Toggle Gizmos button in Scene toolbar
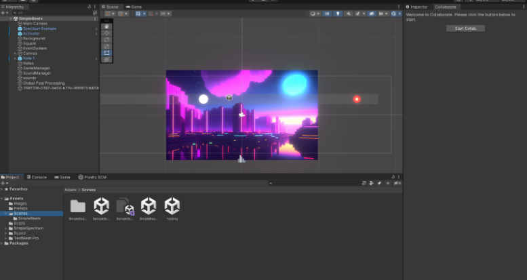This screenshot has width=527, height=280. pyautogui.click(x=393, y=14)
